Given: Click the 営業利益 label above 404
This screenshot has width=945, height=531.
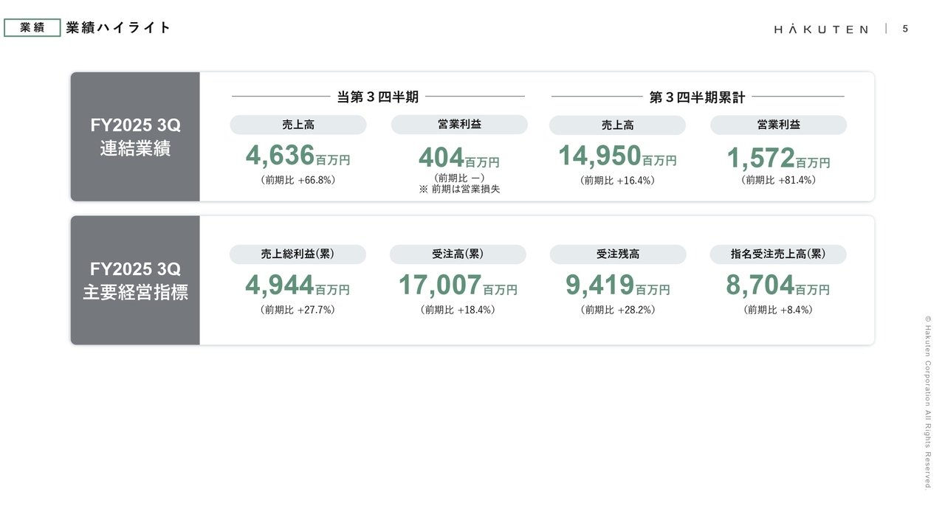Looking at the screenshot, I should [458, 125].
